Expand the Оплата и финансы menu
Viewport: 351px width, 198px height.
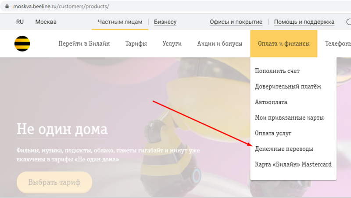click(x=284, y=43)
